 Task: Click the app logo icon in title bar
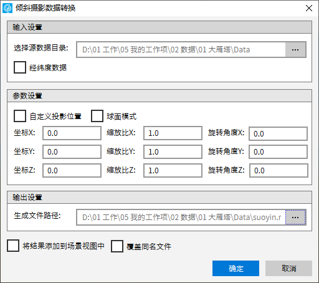tap(7, 8)
